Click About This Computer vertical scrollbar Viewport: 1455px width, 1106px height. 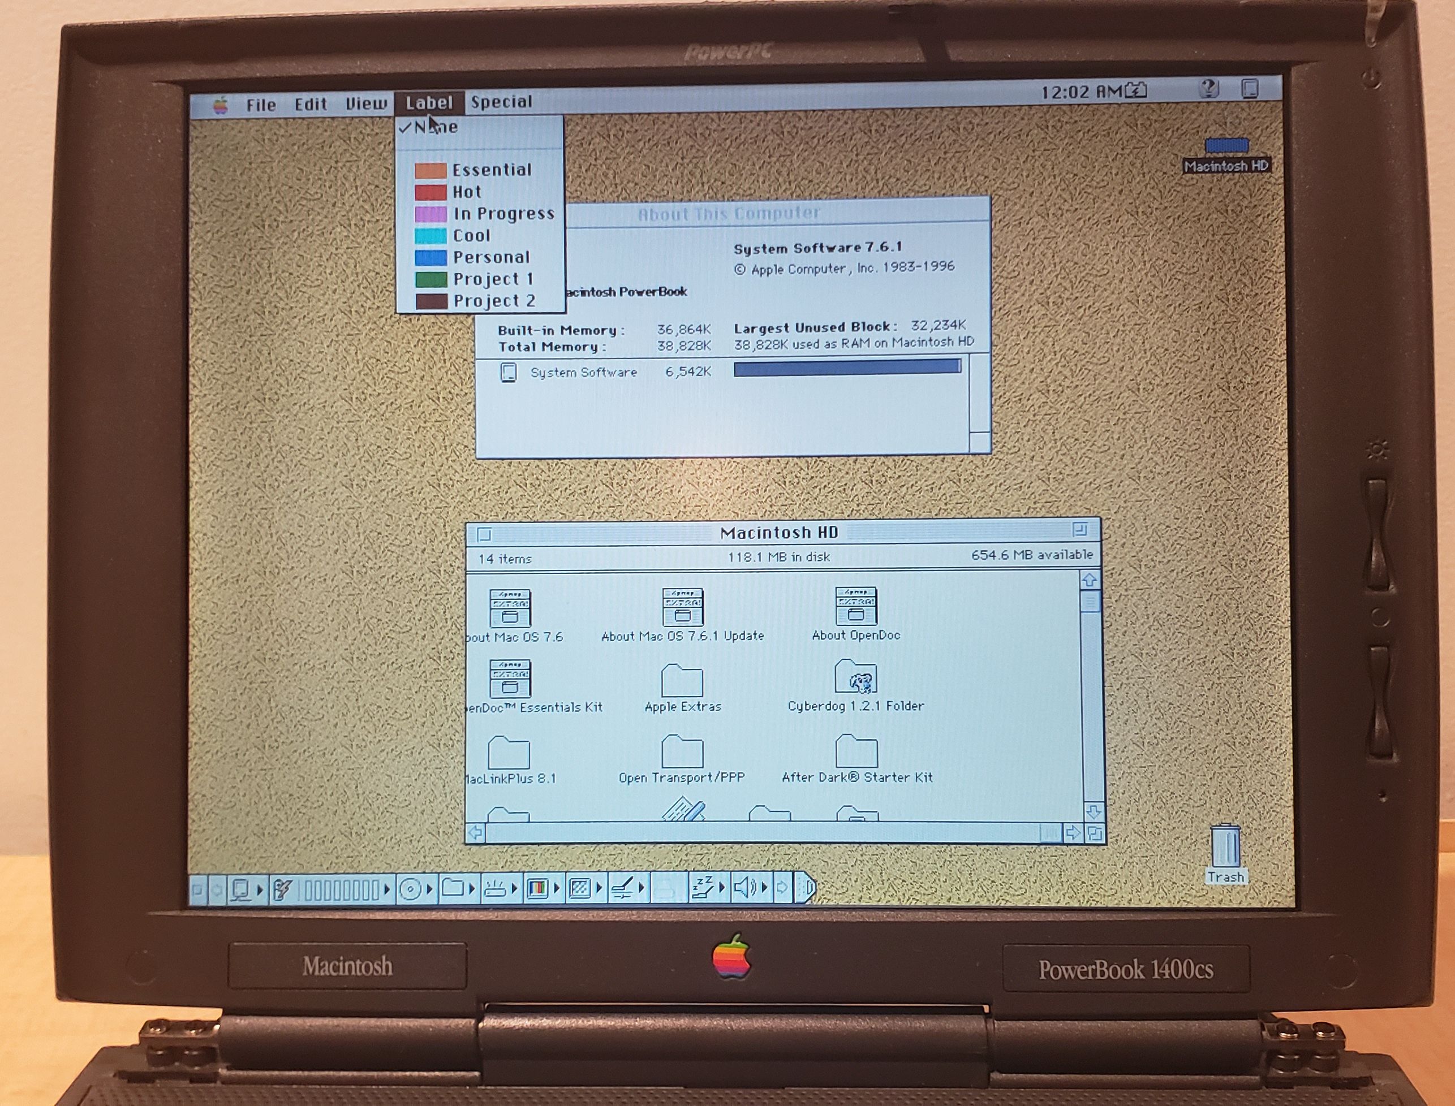tap(980, 393)
